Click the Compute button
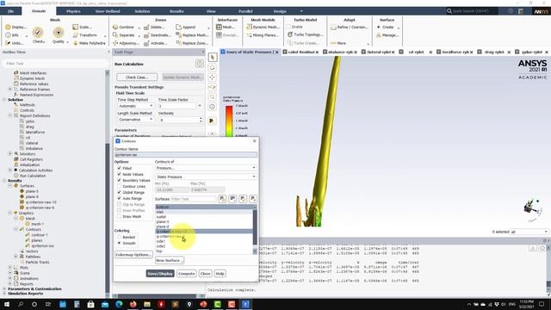 186,274
